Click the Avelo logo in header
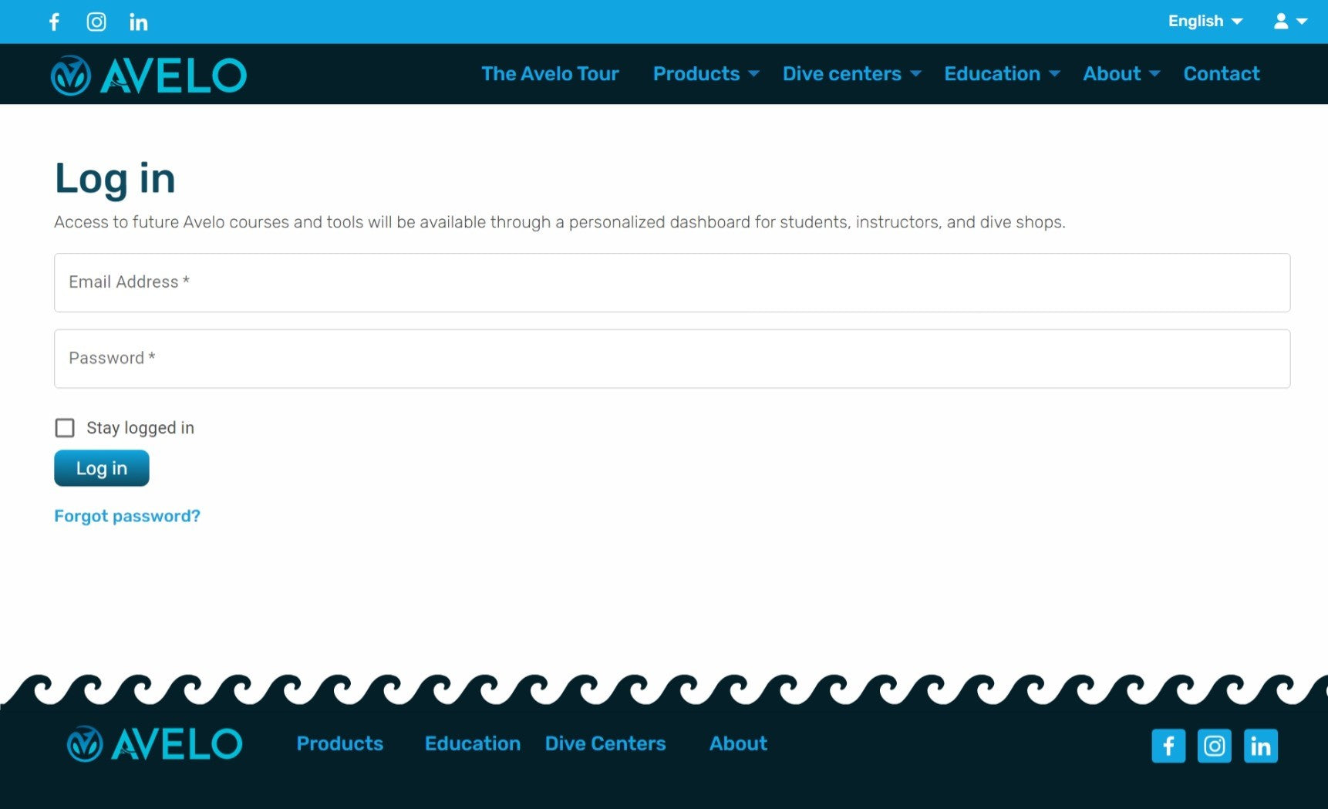1328x809 pixels. [149, 75]
